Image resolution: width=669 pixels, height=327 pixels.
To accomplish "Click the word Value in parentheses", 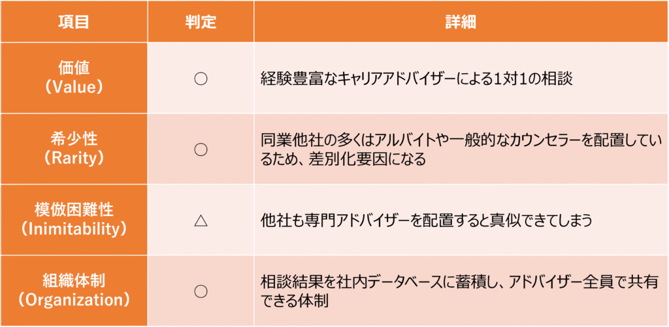I will click(x=74, y=87).
